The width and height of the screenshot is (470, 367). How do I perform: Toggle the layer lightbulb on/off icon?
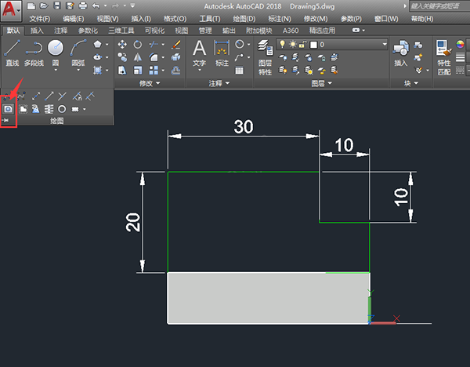click(282, 45)
